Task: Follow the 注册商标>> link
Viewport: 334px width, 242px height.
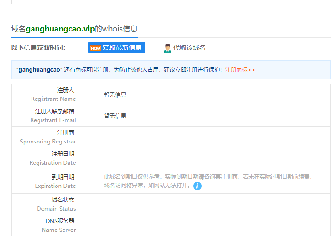Action: (240, 70)
